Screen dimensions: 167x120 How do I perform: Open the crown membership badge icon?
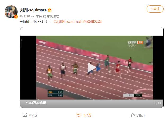(x=50, y=10)
